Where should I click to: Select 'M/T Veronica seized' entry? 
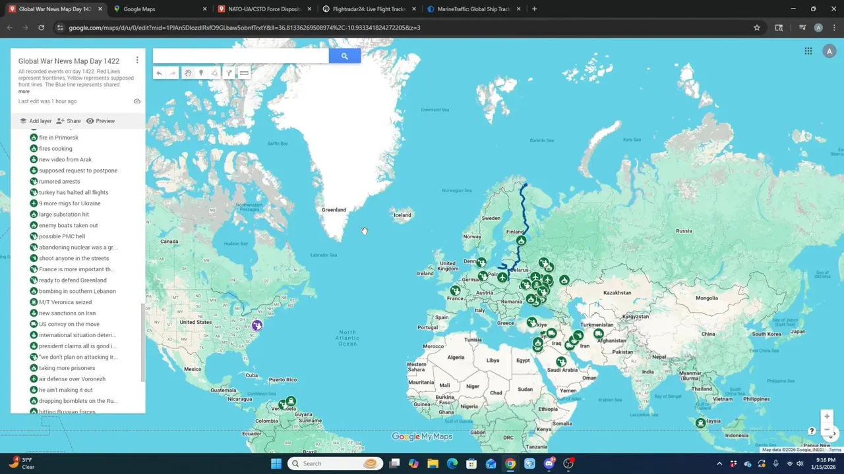(x=65, y=302)
